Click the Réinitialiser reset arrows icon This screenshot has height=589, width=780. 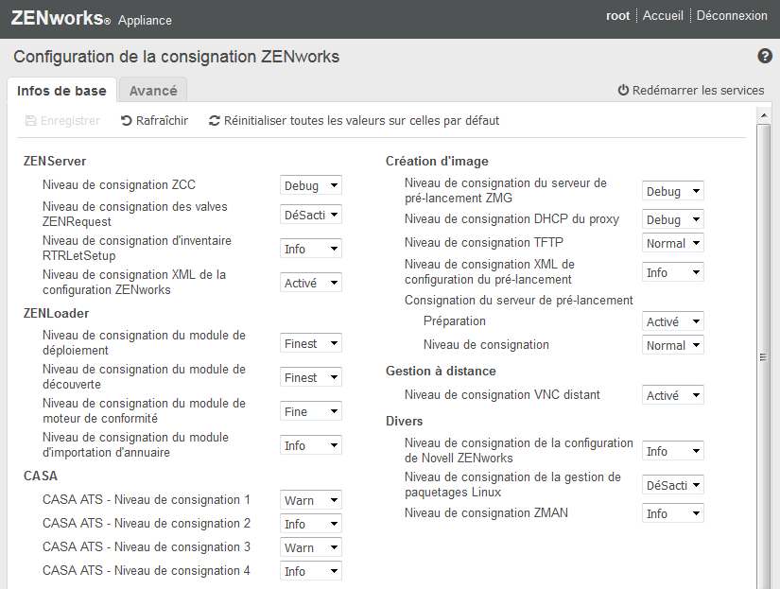[215, 121]
